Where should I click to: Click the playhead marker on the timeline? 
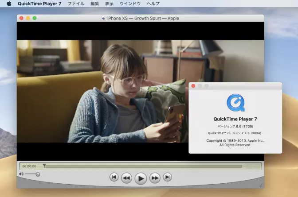coord(44,166)
